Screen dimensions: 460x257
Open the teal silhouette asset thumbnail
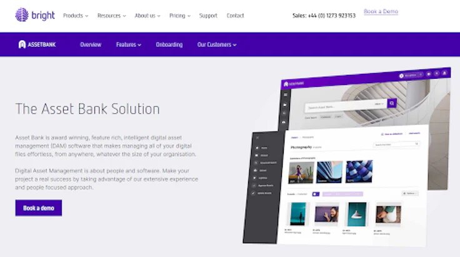click(x=298, y=214)
